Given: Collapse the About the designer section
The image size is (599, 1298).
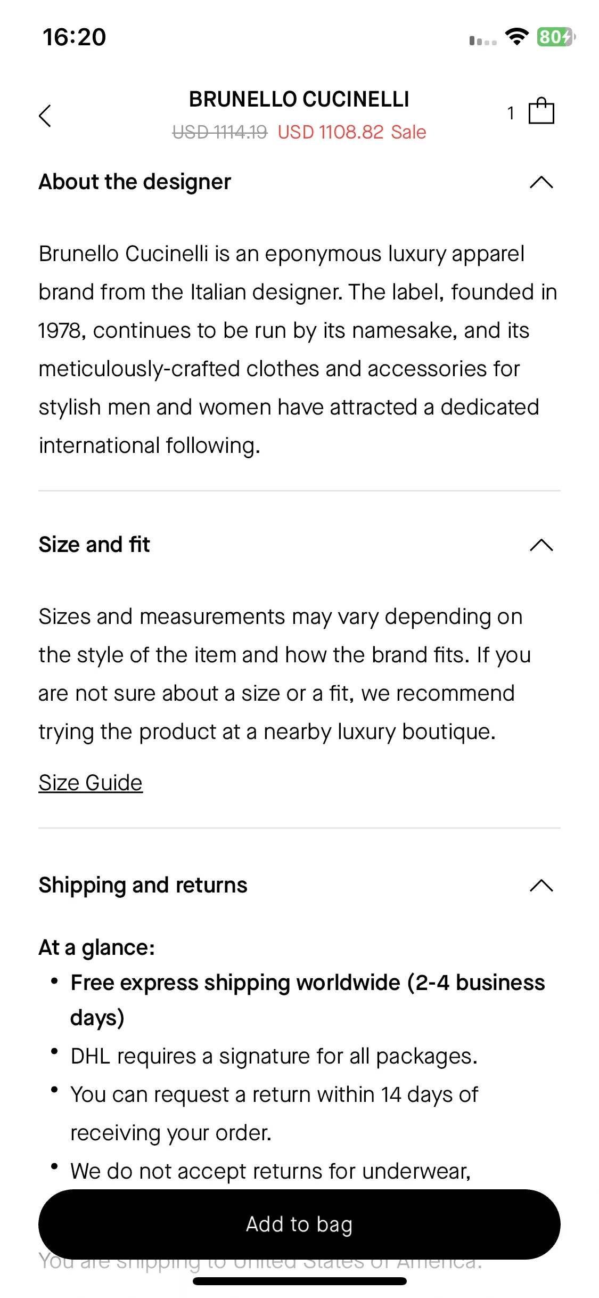Looking at the screenshot, I should [x=541, y=182].
